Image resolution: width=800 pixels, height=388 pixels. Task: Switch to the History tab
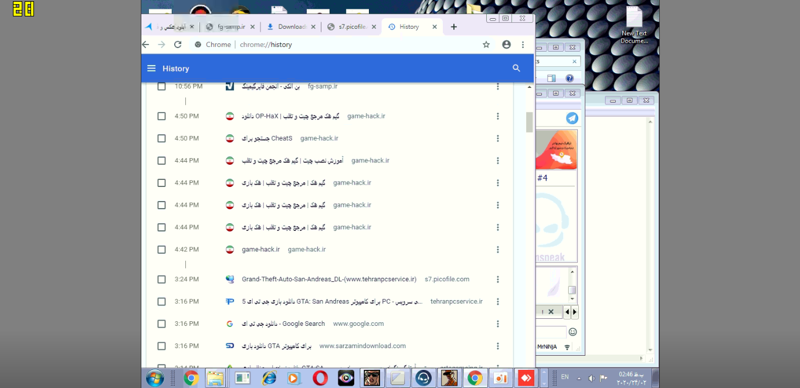click(x=412, y=27)
